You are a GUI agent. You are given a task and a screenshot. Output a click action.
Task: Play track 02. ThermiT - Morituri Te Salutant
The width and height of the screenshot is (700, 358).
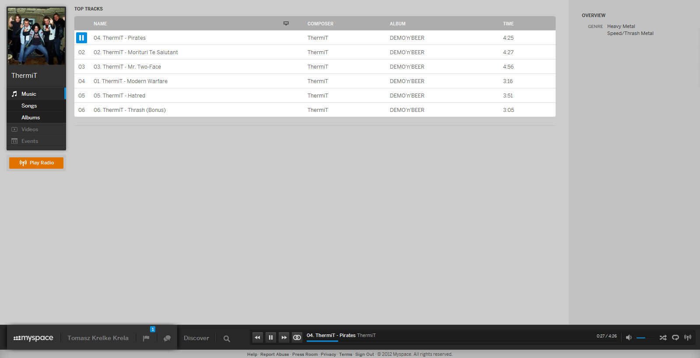(x=136, y=52)
